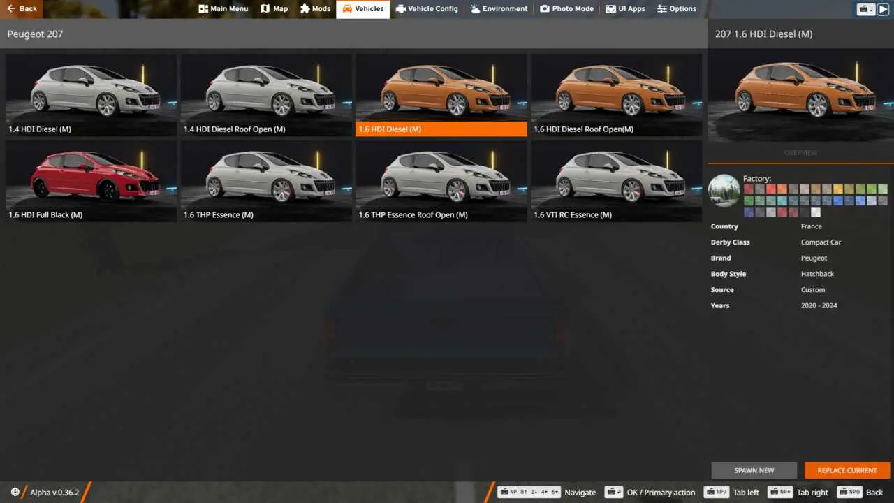894x503 pixels.
Task: Click the OVERVIEW section label
Action: [x=800, y=153]
